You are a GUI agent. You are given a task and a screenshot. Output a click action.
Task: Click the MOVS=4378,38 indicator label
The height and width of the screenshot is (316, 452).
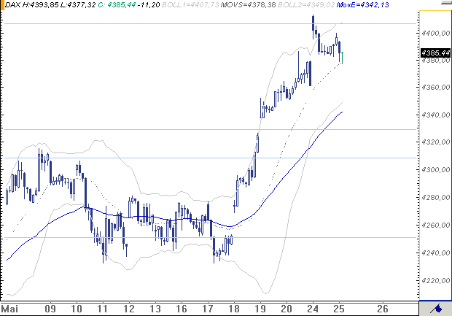248,4
